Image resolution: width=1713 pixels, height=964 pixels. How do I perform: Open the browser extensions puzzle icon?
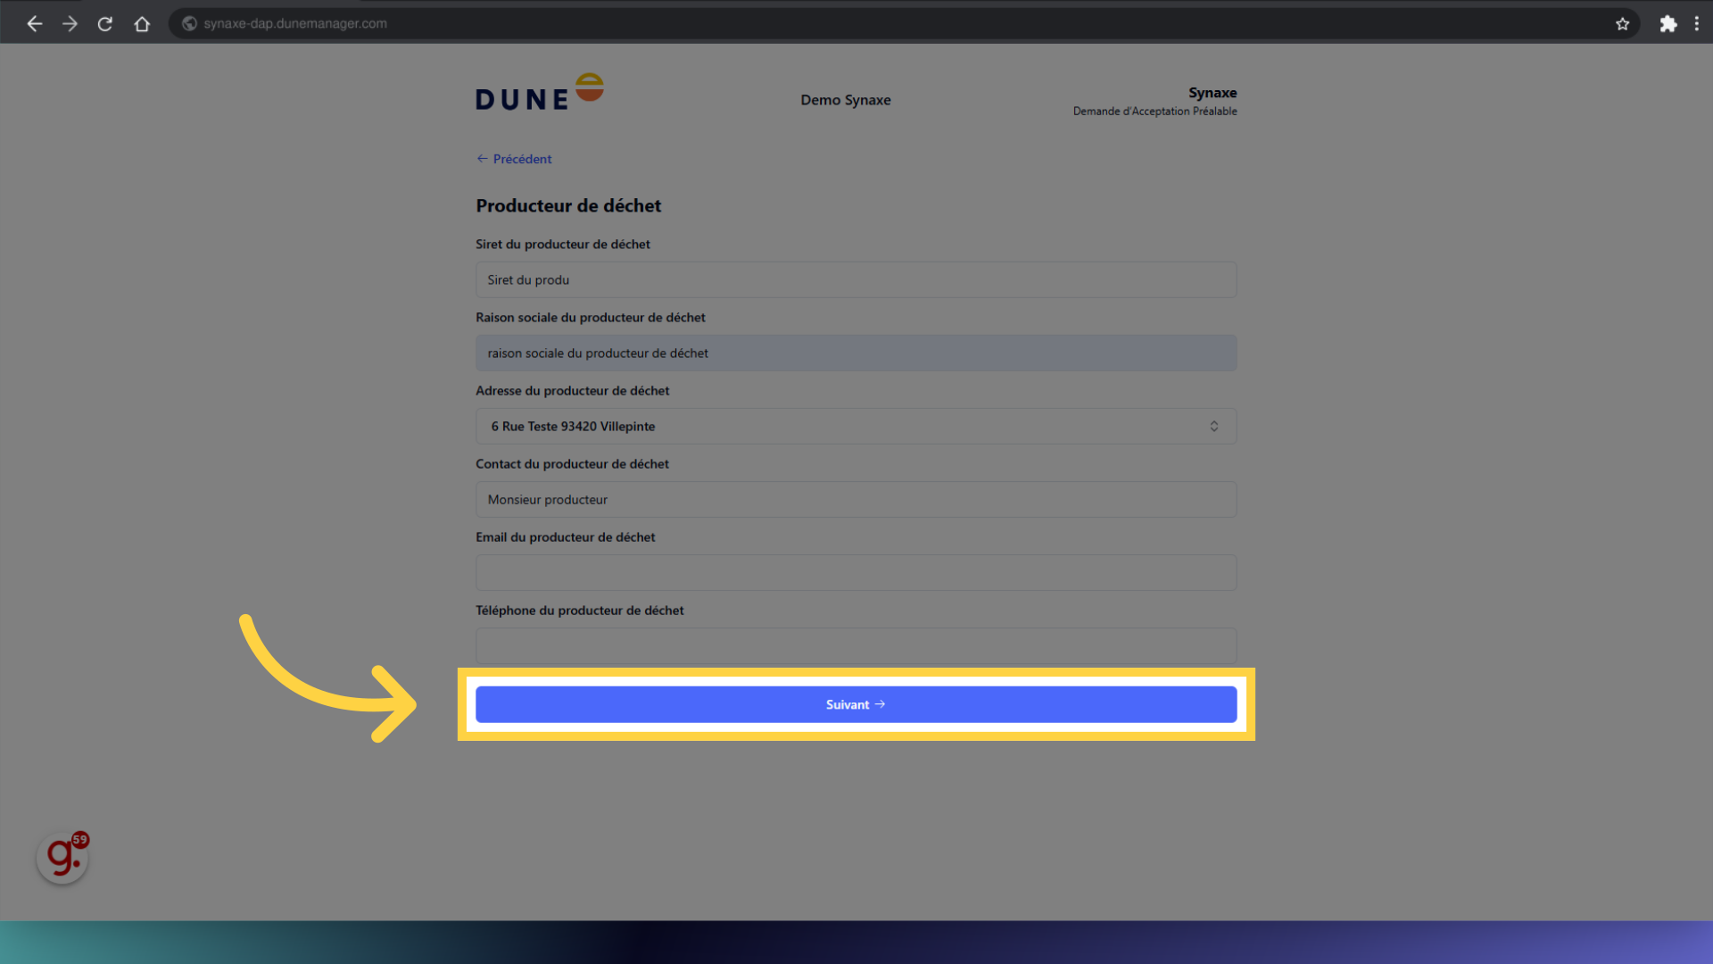coord(1668,24)
